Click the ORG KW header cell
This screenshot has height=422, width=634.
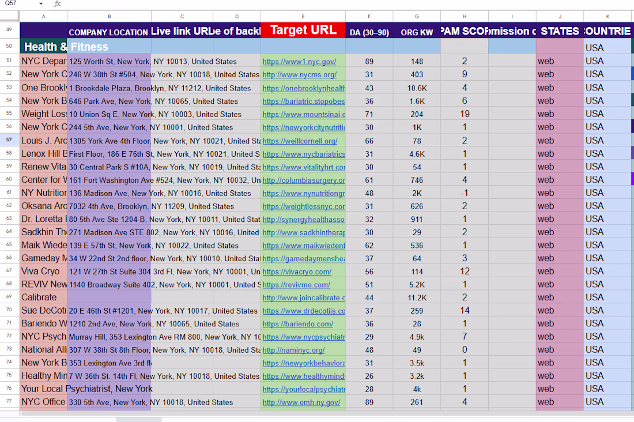[417, 32]
